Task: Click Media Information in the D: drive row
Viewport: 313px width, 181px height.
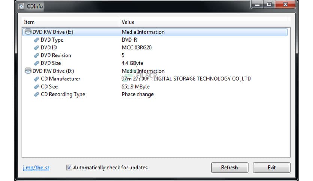Action: 143,71
